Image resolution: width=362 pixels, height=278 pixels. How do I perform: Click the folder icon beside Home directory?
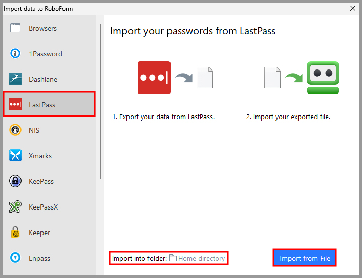(x=173, y=258)
